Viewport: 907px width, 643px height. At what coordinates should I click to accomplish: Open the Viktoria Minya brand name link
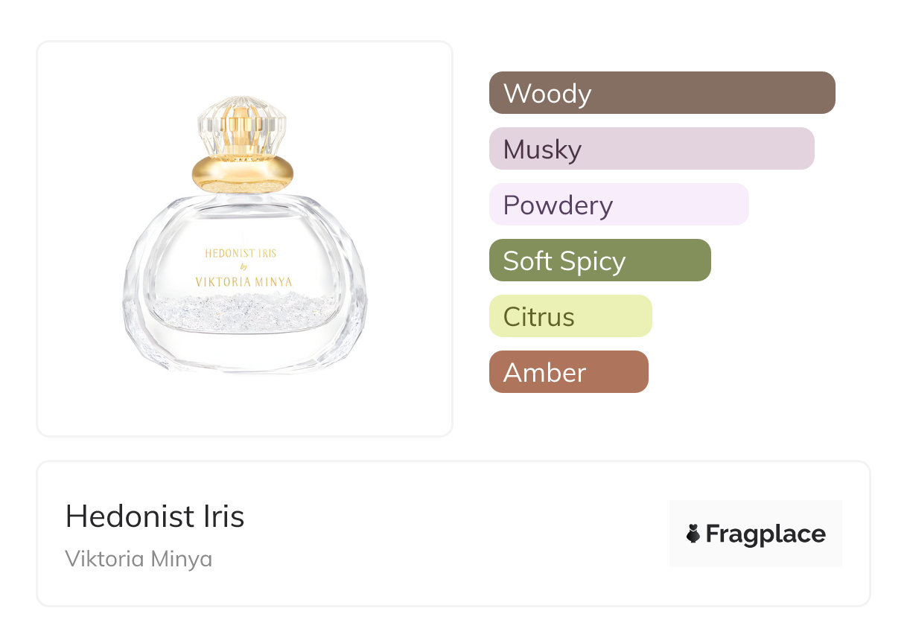139,559
